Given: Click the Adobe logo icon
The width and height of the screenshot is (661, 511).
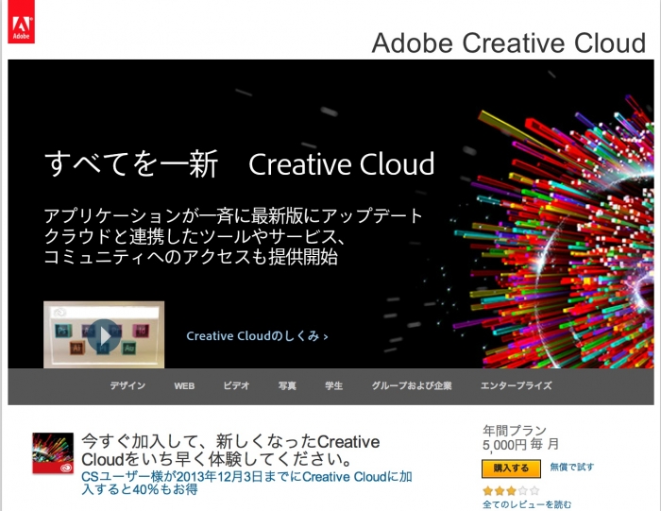Looking at the screenshot, I should [x=21, y=22].
